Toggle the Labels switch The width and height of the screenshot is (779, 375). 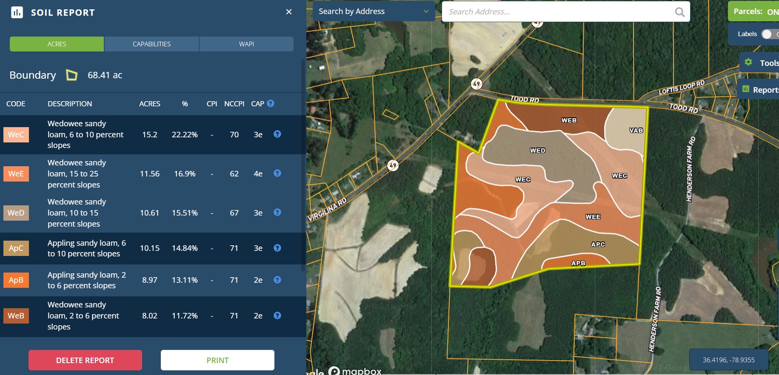(x=768, y=34)
